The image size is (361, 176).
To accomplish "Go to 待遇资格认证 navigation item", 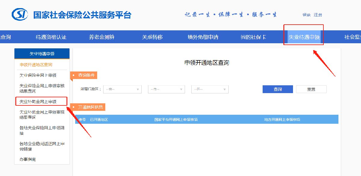I will tap(51, 37).
